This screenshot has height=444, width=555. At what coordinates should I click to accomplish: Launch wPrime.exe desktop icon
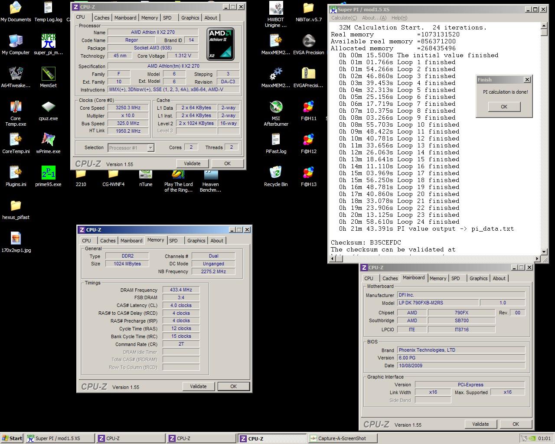[x=48, y=144]
